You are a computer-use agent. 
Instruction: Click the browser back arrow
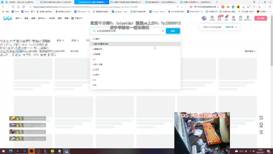point(3,7)
